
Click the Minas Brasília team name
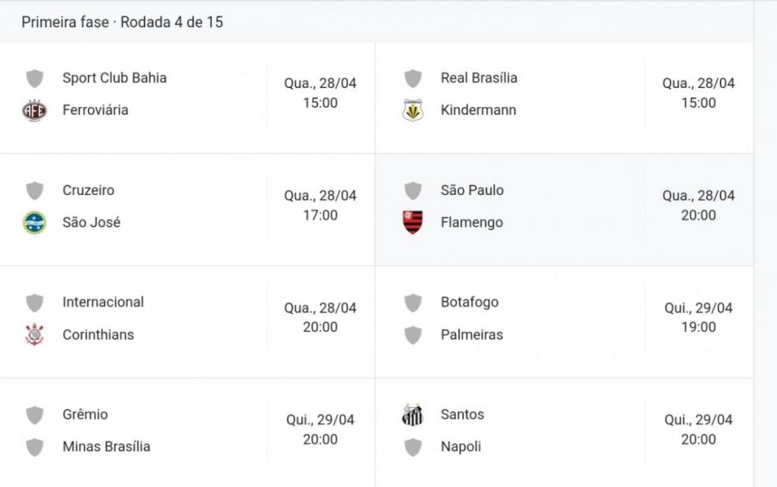(x=106, y=447)
